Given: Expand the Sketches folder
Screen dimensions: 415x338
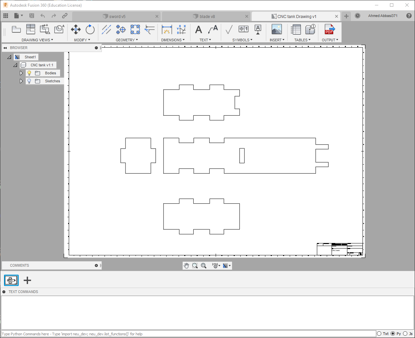Looking at the screenshot, I should pyautogui.click(x=21, y=81).
